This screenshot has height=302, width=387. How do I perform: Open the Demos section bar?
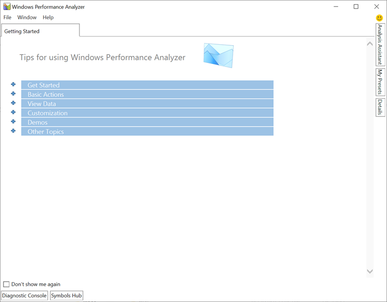pos(147,122)
